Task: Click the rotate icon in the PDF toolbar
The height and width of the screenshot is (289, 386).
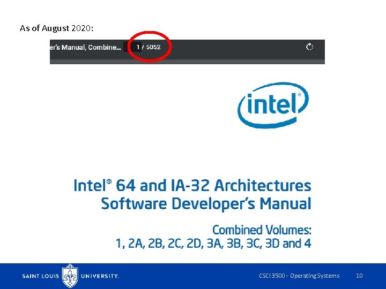Action: tap(309, 47)
